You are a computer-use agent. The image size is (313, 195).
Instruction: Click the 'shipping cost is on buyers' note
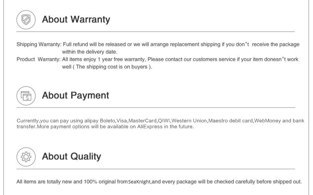coord(107,67)
